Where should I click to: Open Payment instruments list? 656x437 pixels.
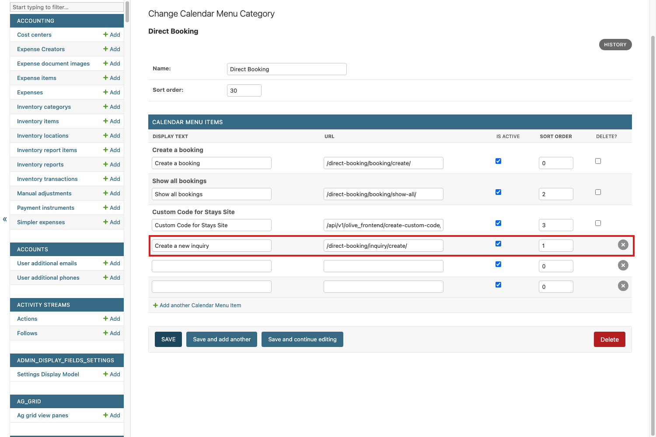pos(45,208)
